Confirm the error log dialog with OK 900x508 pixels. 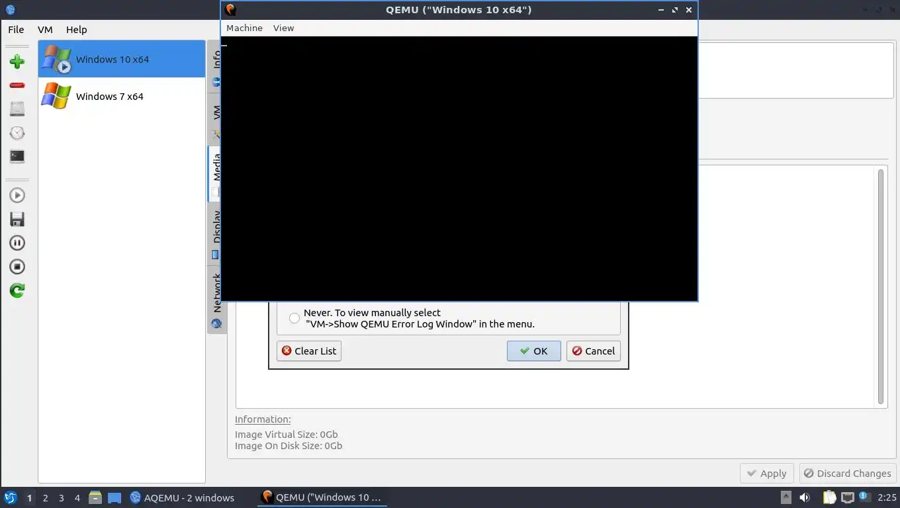pyautogui.click(x=534, y=351)
